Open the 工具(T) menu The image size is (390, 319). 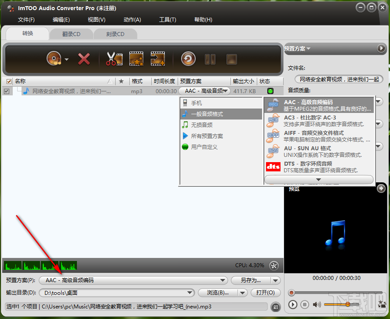pyautogui.click(x=168, y=19)
